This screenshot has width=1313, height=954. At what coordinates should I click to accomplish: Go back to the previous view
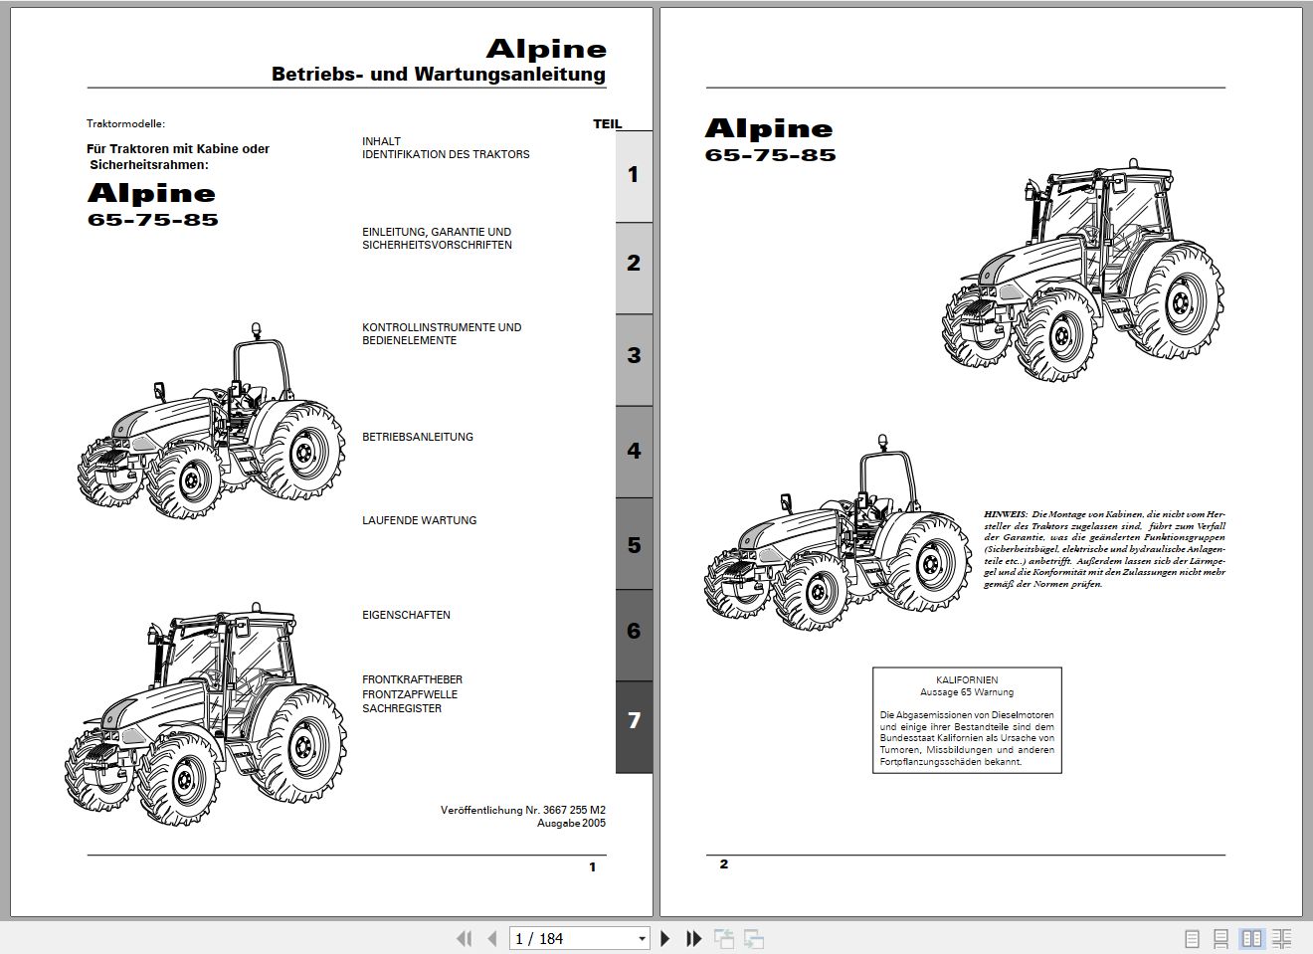click(723, 938)
